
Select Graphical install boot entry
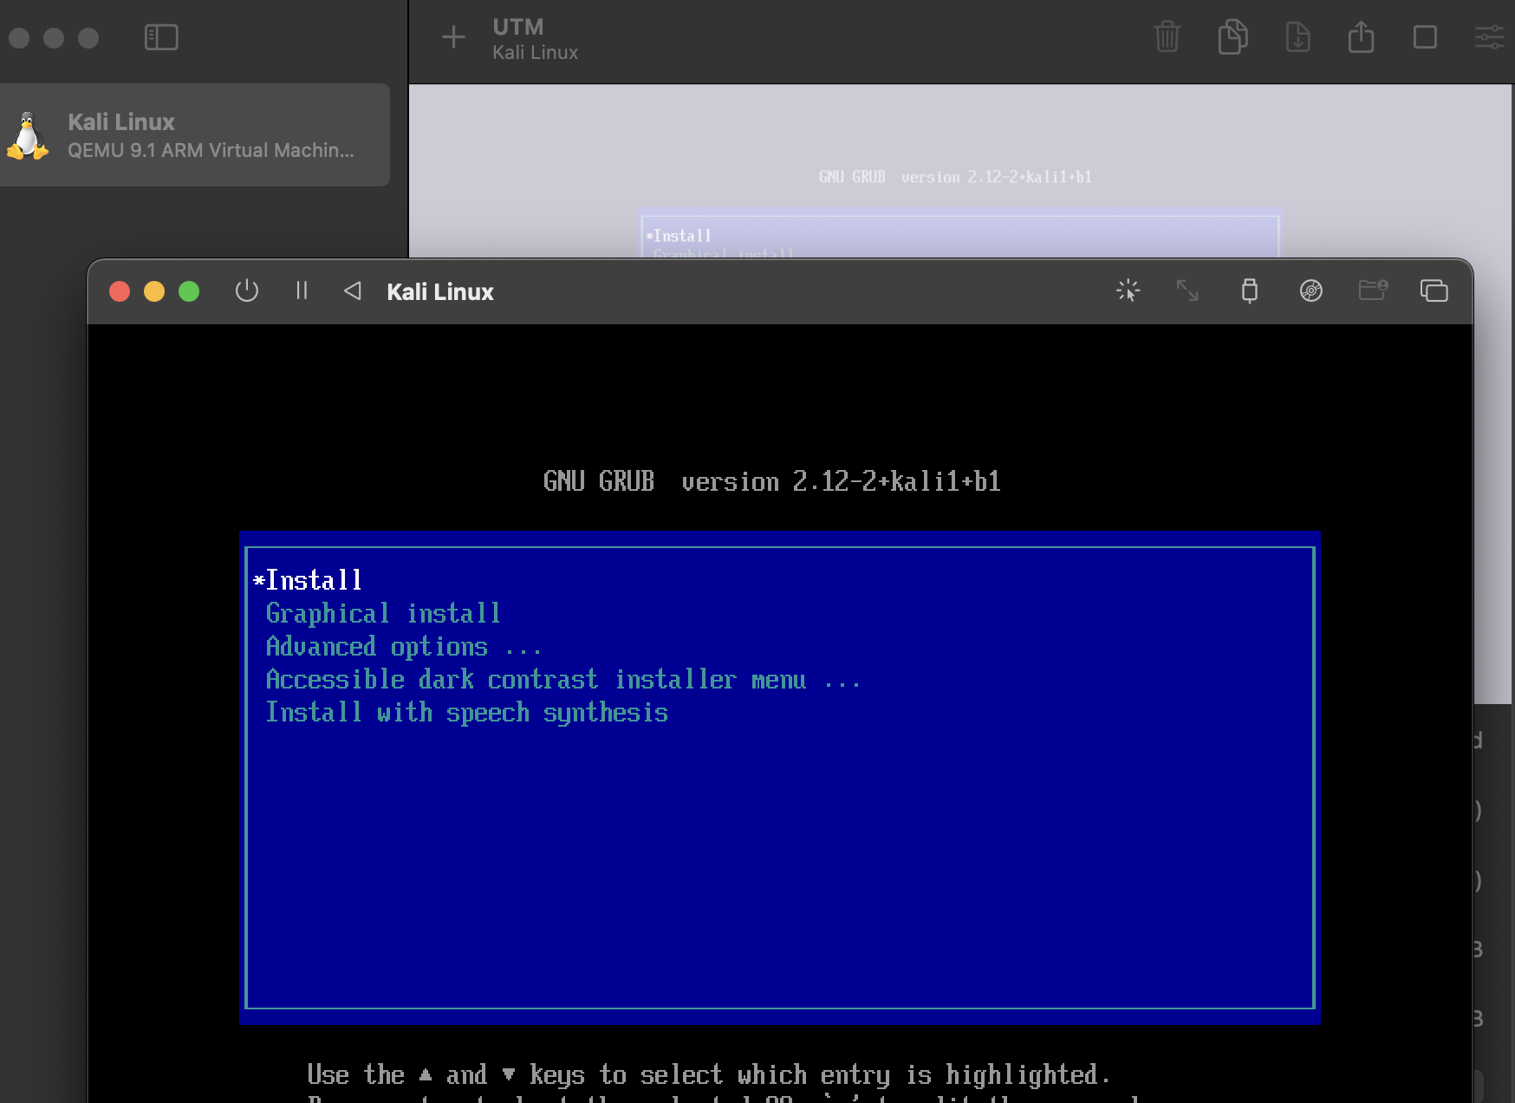(x=383, y=612)
